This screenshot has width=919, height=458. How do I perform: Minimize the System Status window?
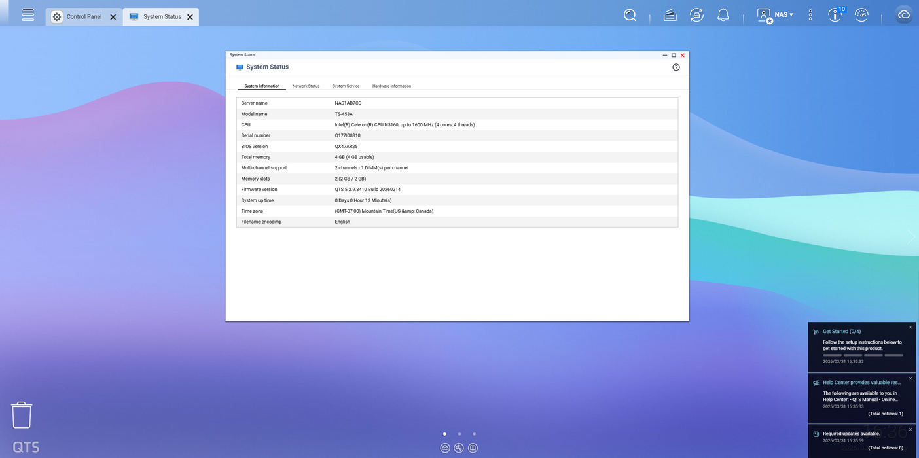point(665,55)
